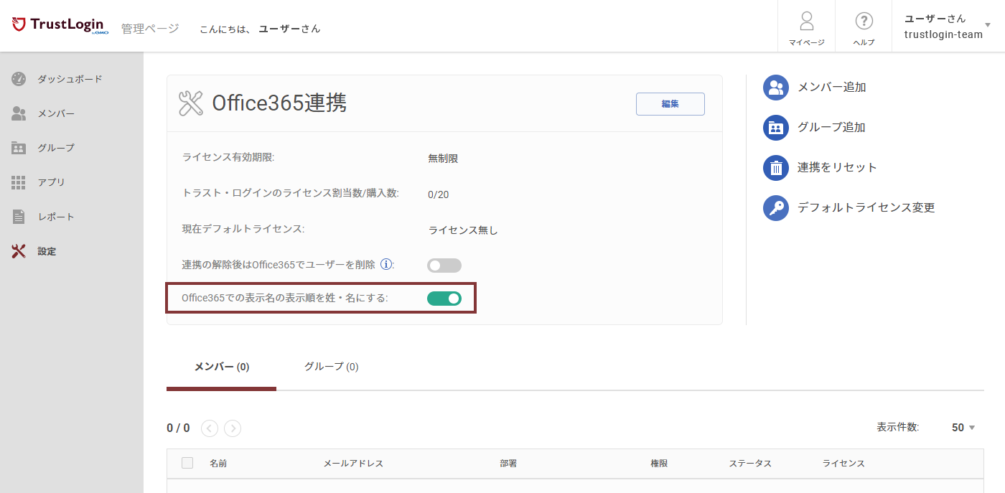Click the next page arrow in pagination
This screenshot has height=493, width=1005.
point(232,428)
